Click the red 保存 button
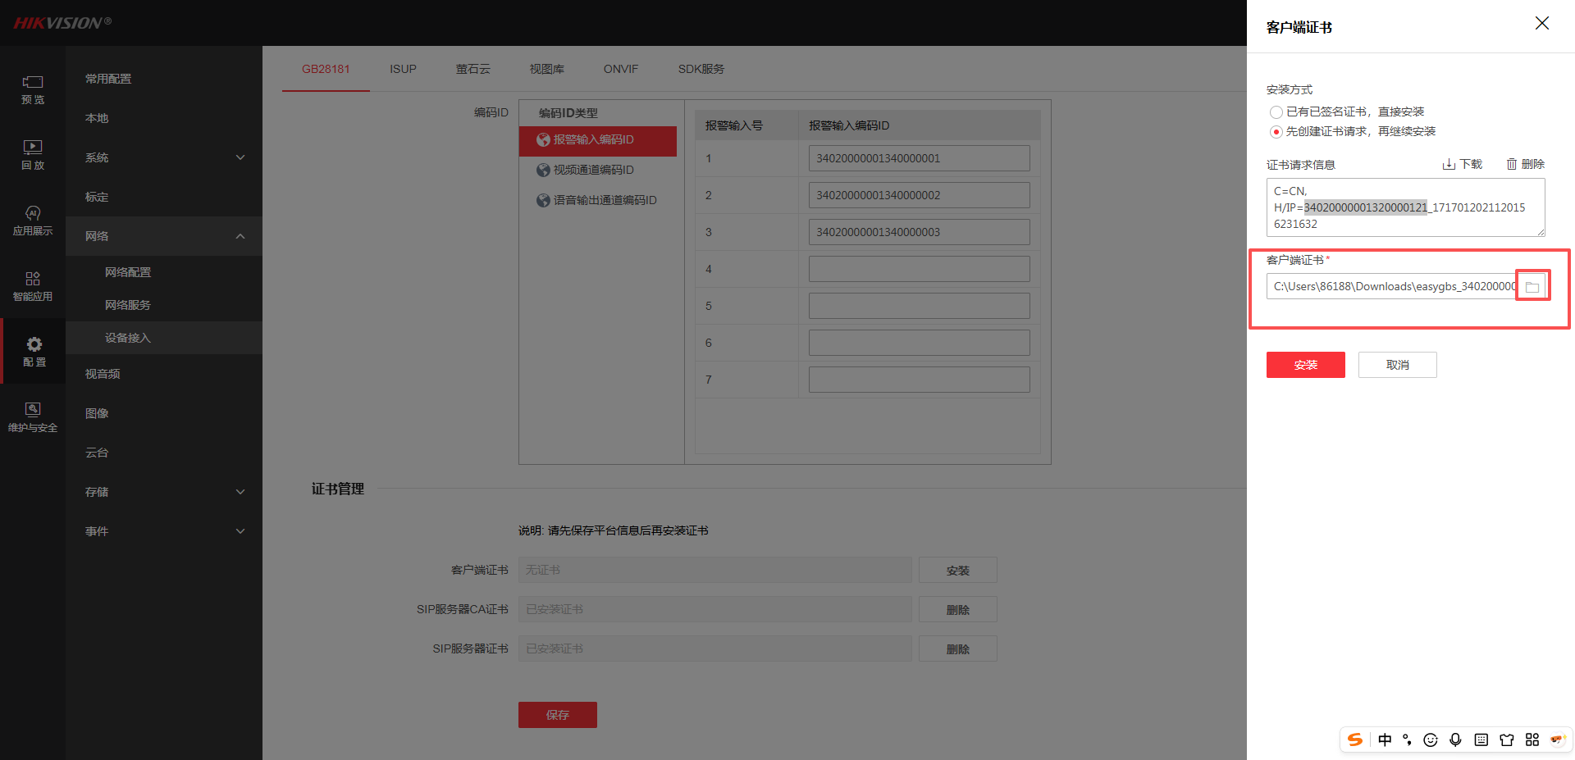The image size is (1575, 760). pyautogui.click(x=558, y=715)
